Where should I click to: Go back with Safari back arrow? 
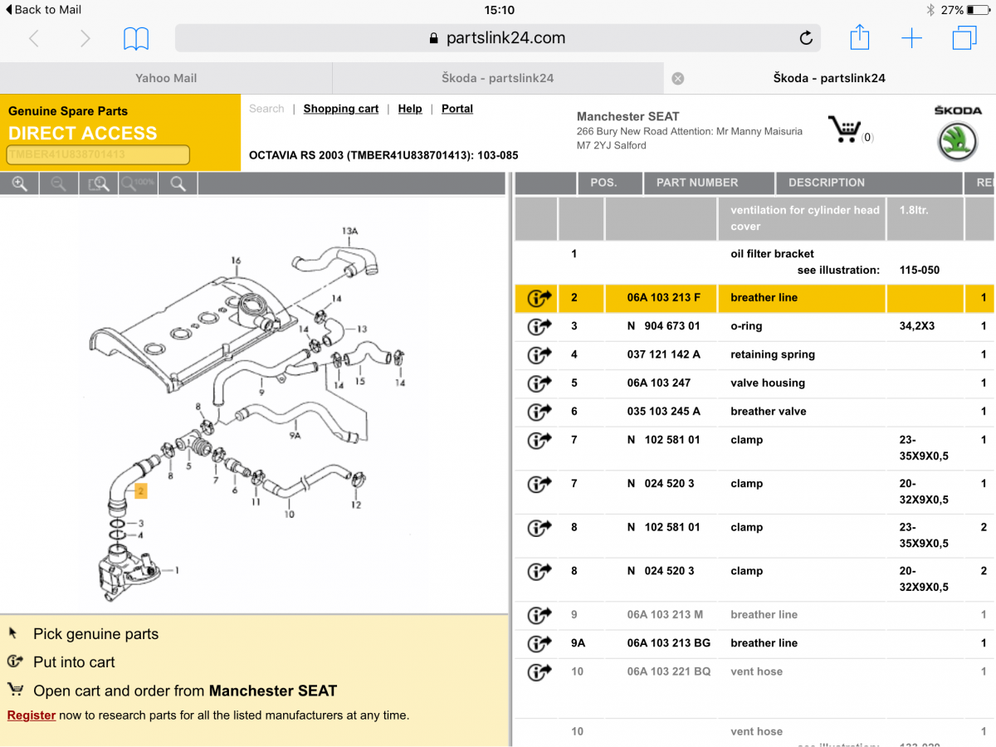coord(34,38)
